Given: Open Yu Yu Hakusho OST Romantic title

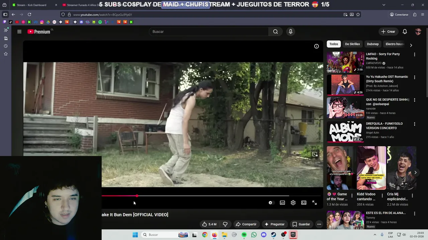Looking at the screenshot, I should (x=387, y=79).
